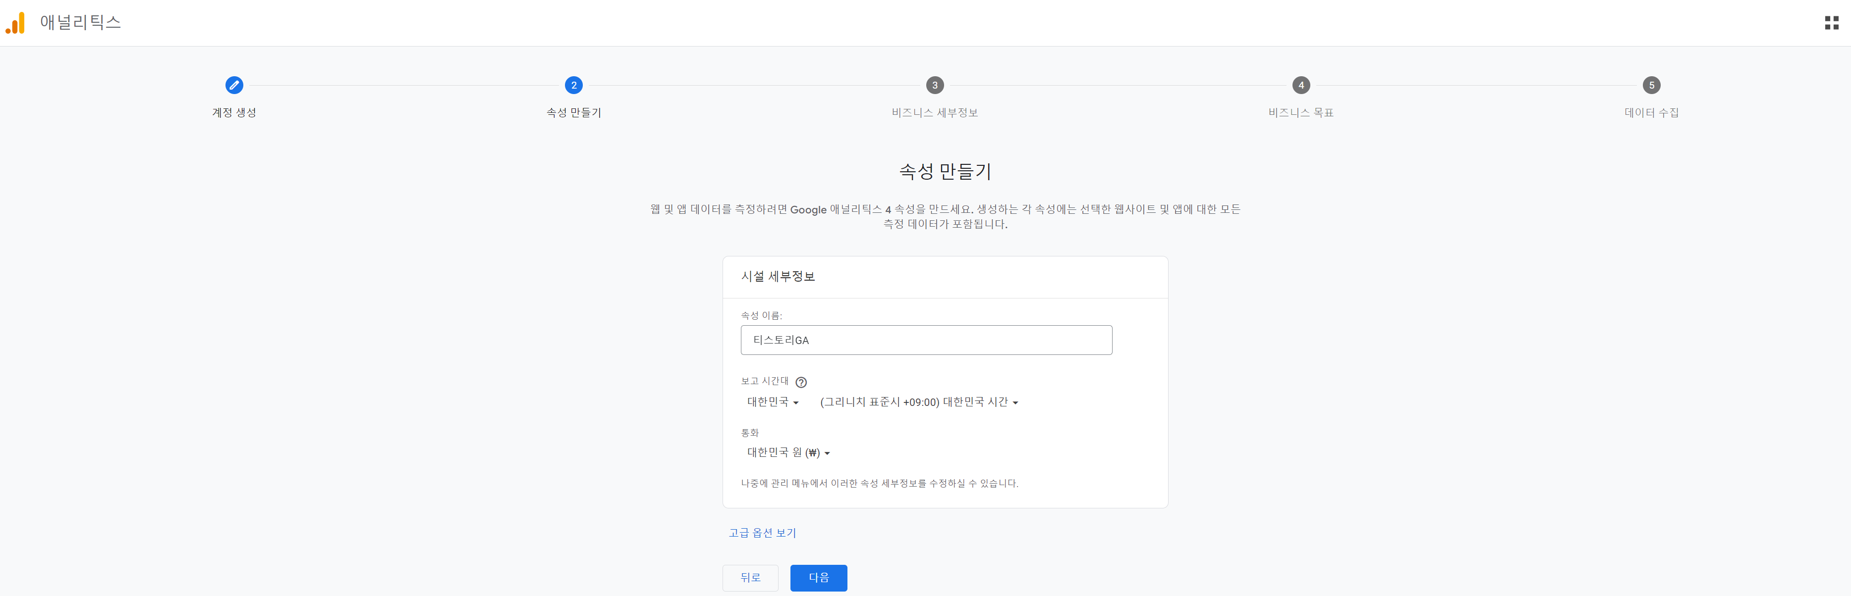Click the 속성 이름: field label

pyautogui.click(x=762, y=316)
